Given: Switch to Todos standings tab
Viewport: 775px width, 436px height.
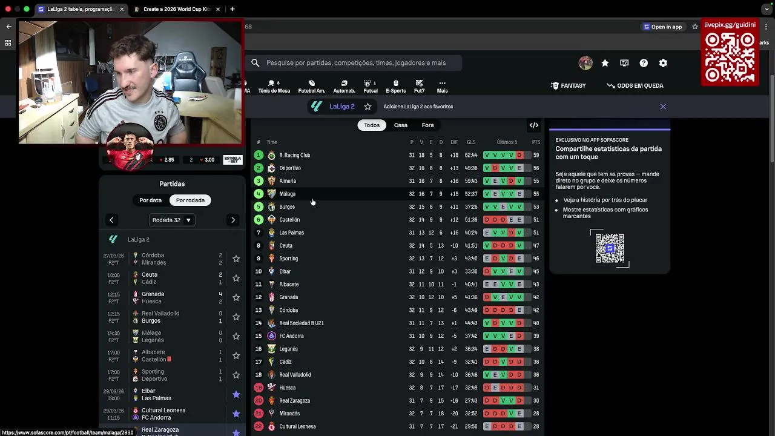Looking at the screenshot, I should 372,125.
